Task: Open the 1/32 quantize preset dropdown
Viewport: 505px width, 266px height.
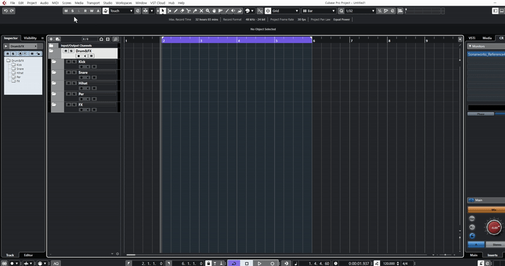Action: (x=360, y=11)
